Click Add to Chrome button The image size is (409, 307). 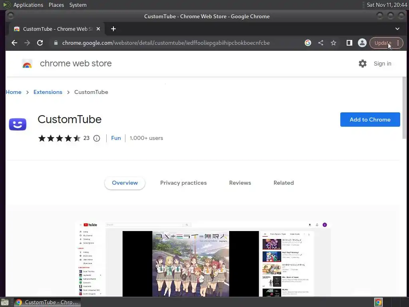pyautogui.click(x=370, y=120)
